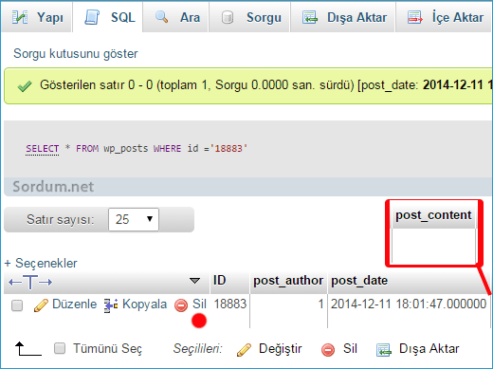
Task: Check the Tümünü Seç checkbox
Action: click(x=60, y=348)
